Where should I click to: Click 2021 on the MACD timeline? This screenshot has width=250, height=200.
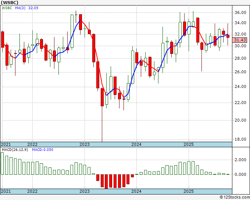(x=6, y=191)
